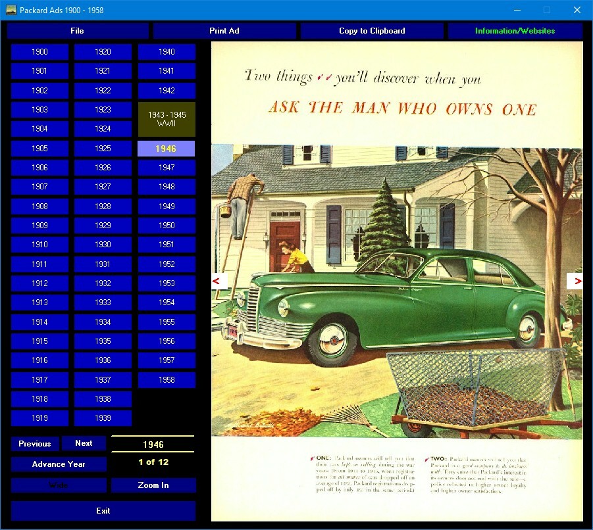Select year 1912

point(39,283)
